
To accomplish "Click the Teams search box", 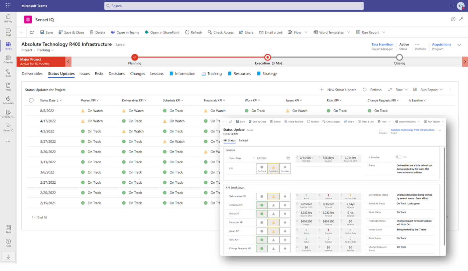I will [234, 6].
